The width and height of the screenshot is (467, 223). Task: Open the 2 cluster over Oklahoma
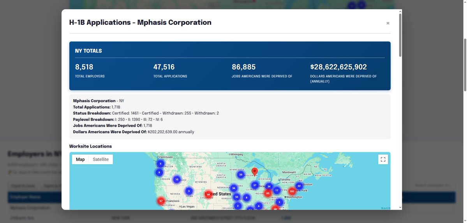(238, 206)
